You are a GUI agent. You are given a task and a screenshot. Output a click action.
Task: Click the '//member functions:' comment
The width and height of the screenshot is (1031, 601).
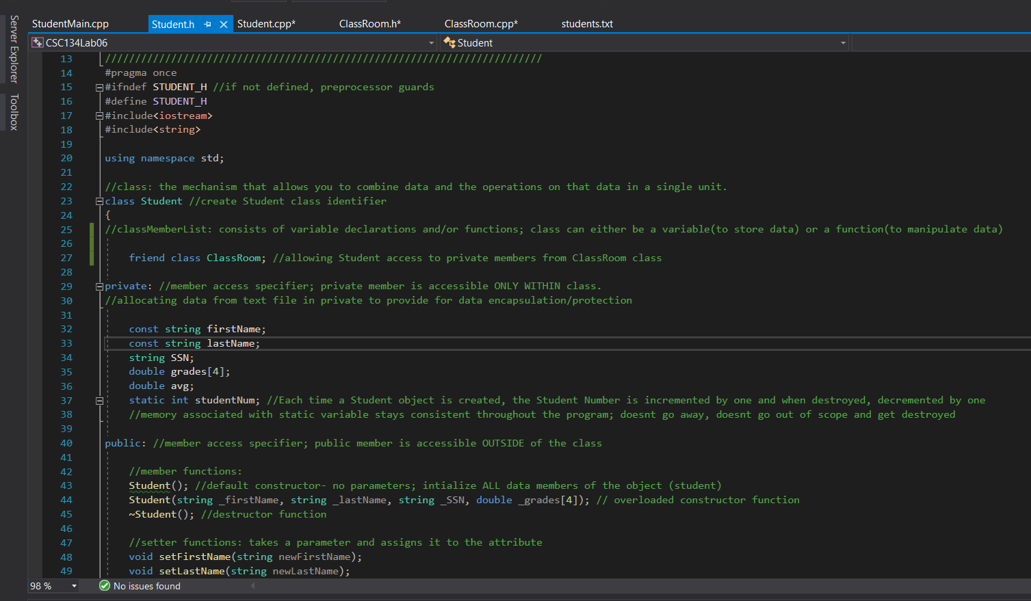point(185,471)
